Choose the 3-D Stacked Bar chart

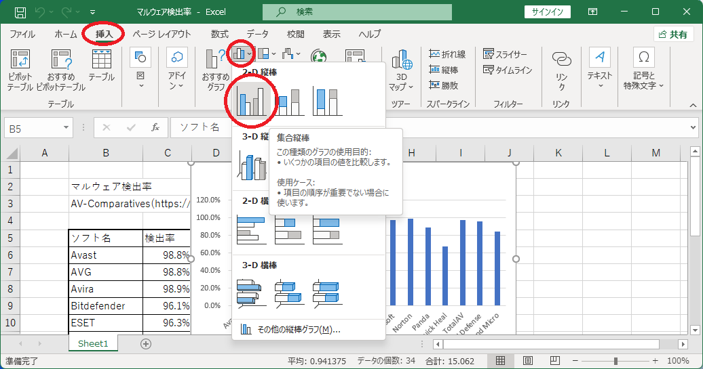pyautogui.click(x=289, y=294)
